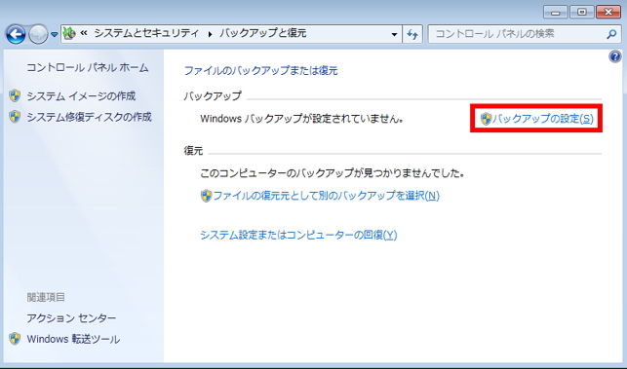
Task: Click このコンピューターのバックアップが見つかりませんでした text
Action: (333, 173)
